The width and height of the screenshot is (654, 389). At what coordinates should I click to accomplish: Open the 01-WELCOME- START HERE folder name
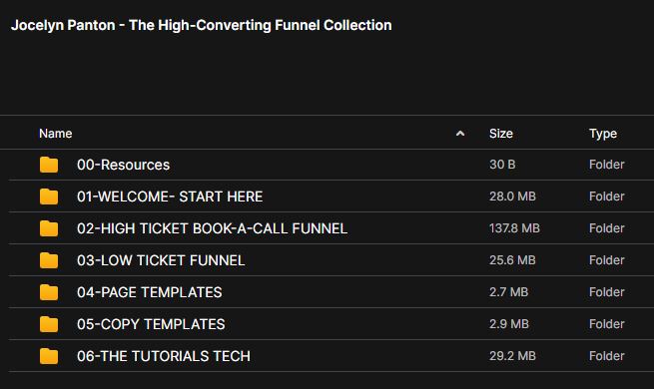(x=170, y=196)
